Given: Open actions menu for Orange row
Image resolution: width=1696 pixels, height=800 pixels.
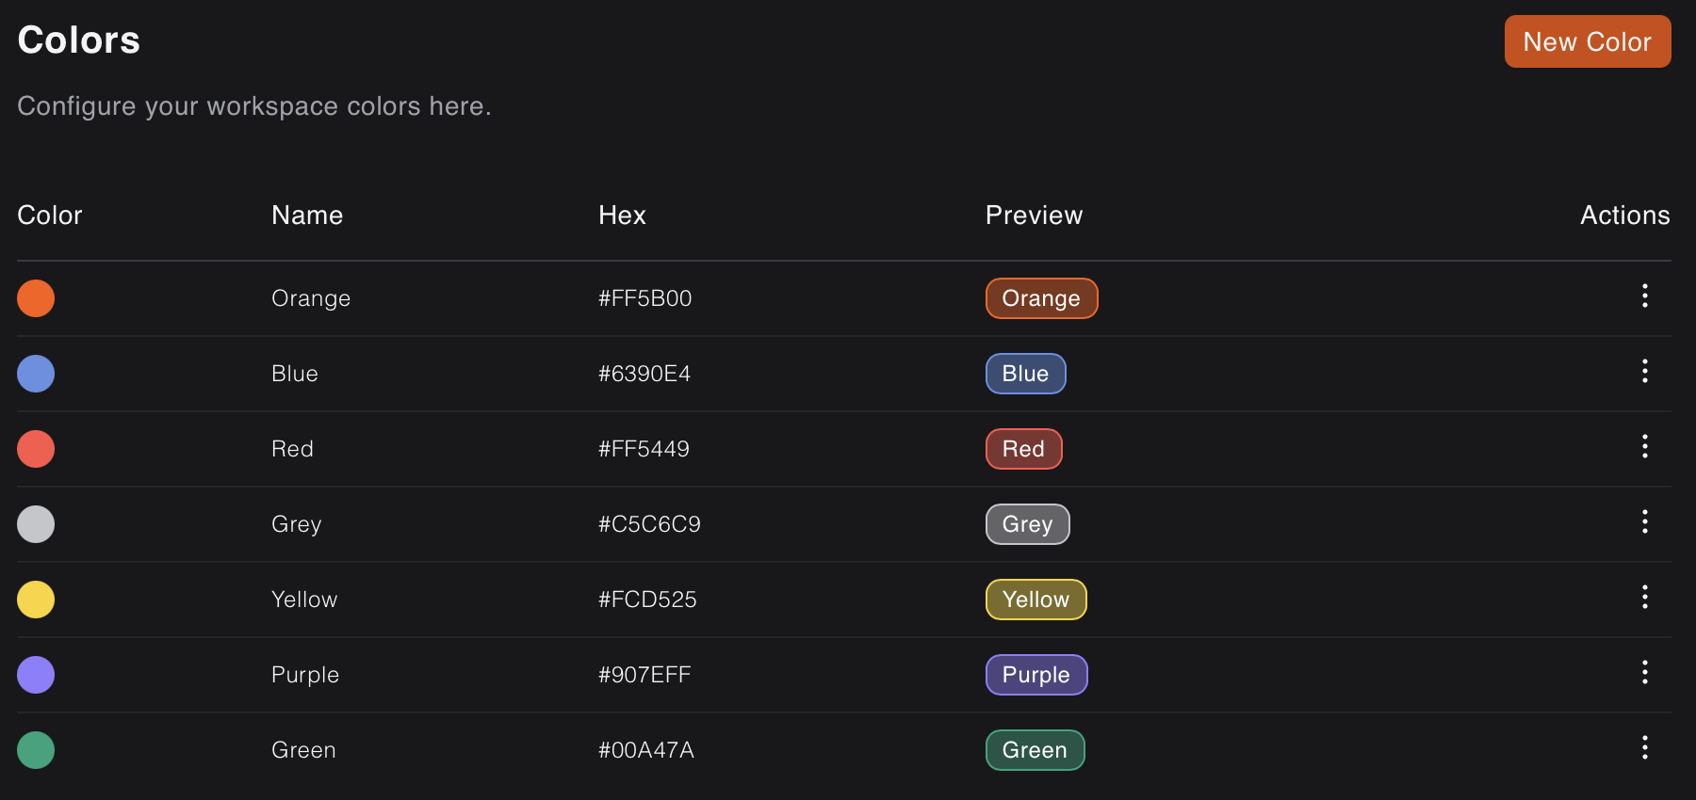Looking at the screenshot, I should pyautogui.click(x=1644, y=296).
